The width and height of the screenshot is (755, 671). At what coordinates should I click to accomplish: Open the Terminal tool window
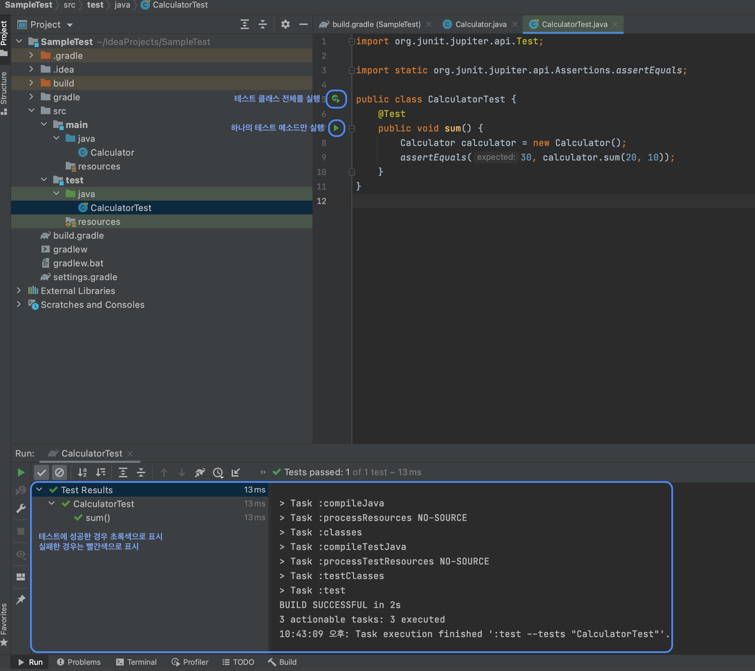(x=136, y=662)
